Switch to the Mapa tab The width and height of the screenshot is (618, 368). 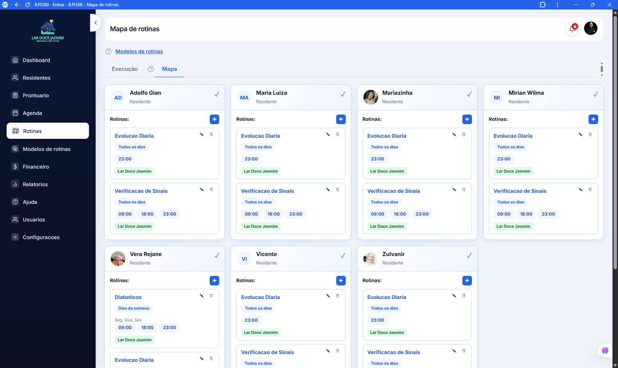point(170,69)
